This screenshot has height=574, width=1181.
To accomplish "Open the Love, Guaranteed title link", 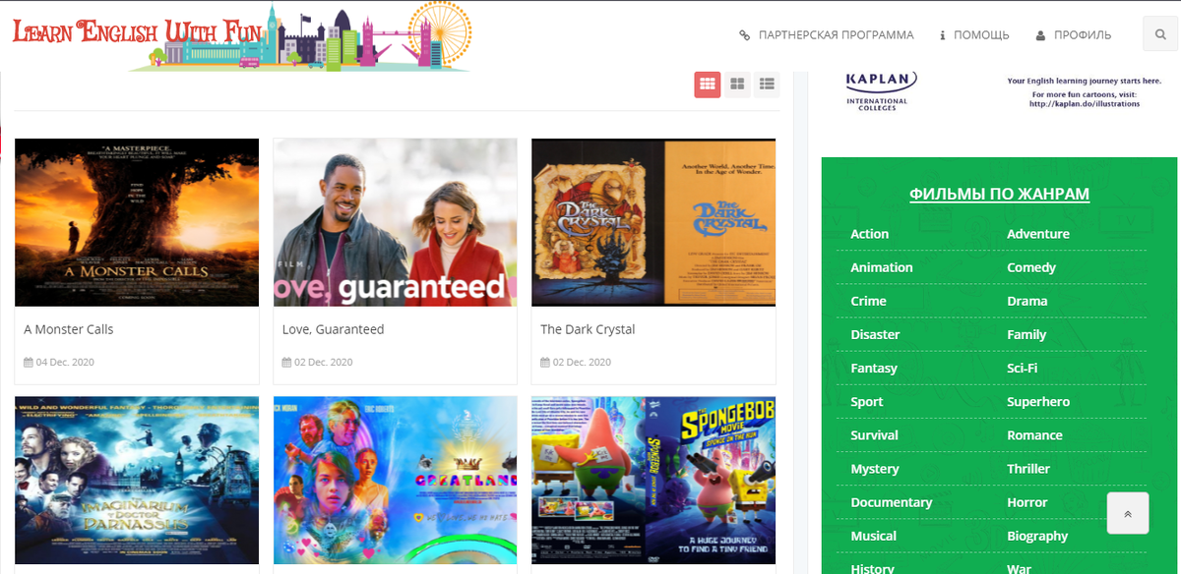I will coord(333,329).
